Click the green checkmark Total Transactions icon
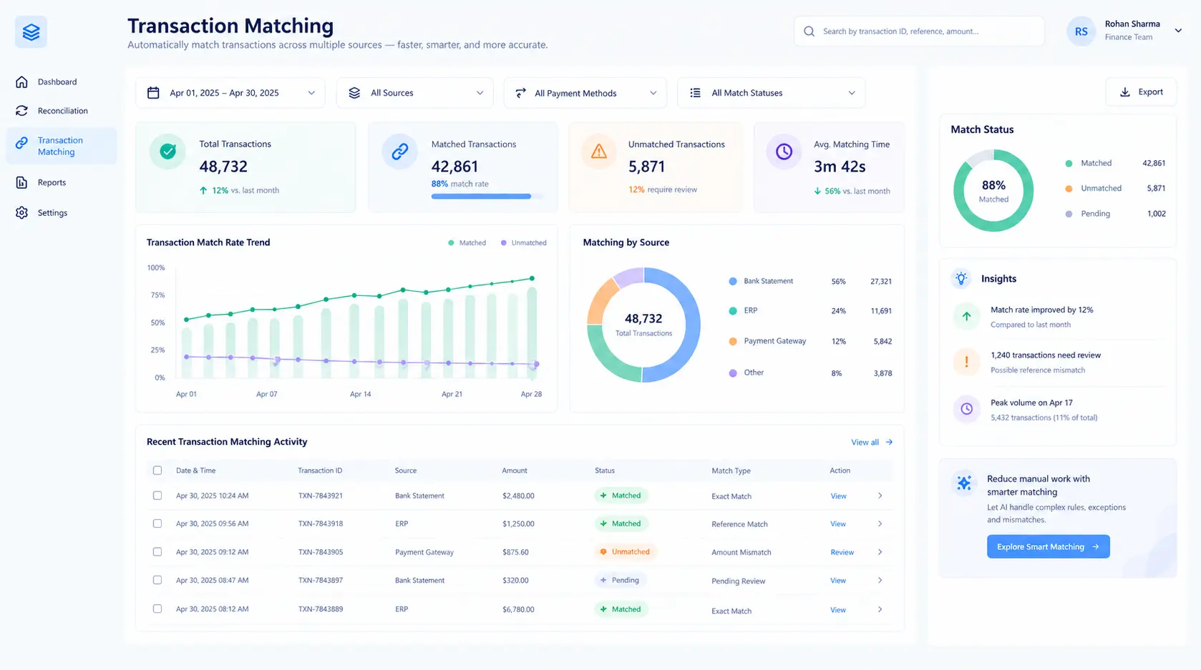Image resolution: width=1201 pixels, height=670 pixels. coord(167,152)
